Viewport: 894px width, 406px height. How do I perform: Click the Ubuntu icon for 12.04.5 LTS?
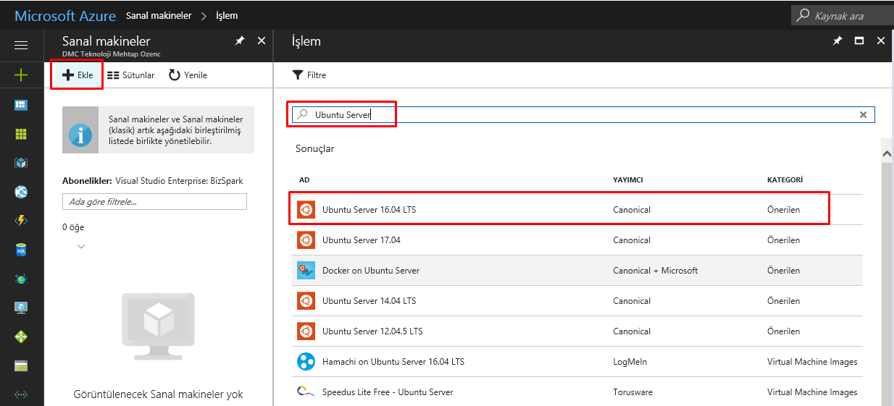(x=306, y=331)
